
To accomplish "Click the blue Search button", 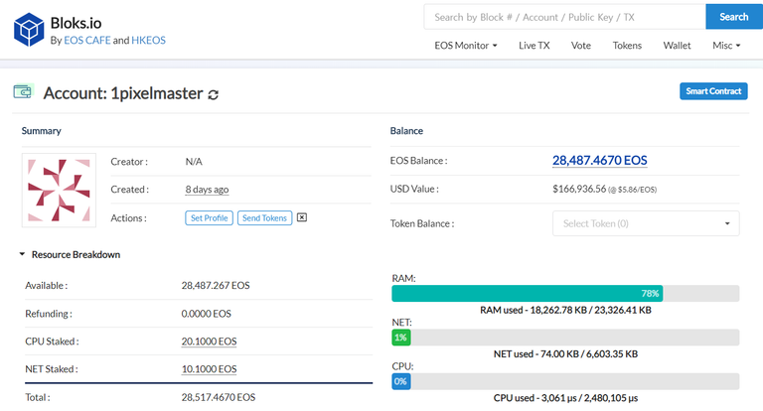I will 734,17.
